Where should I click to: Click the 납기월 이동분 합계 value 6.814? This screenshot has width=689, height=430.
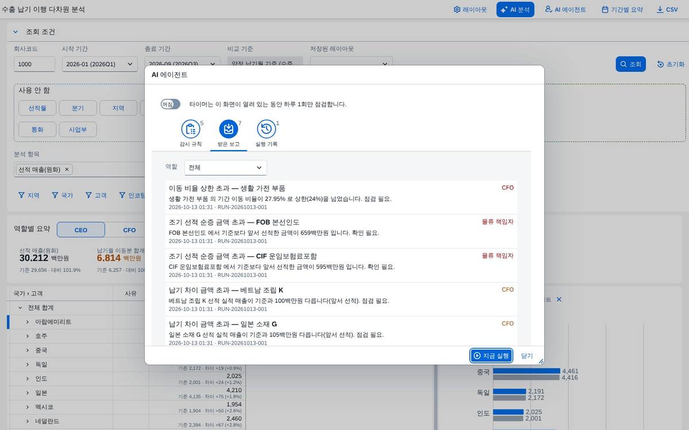109,259
